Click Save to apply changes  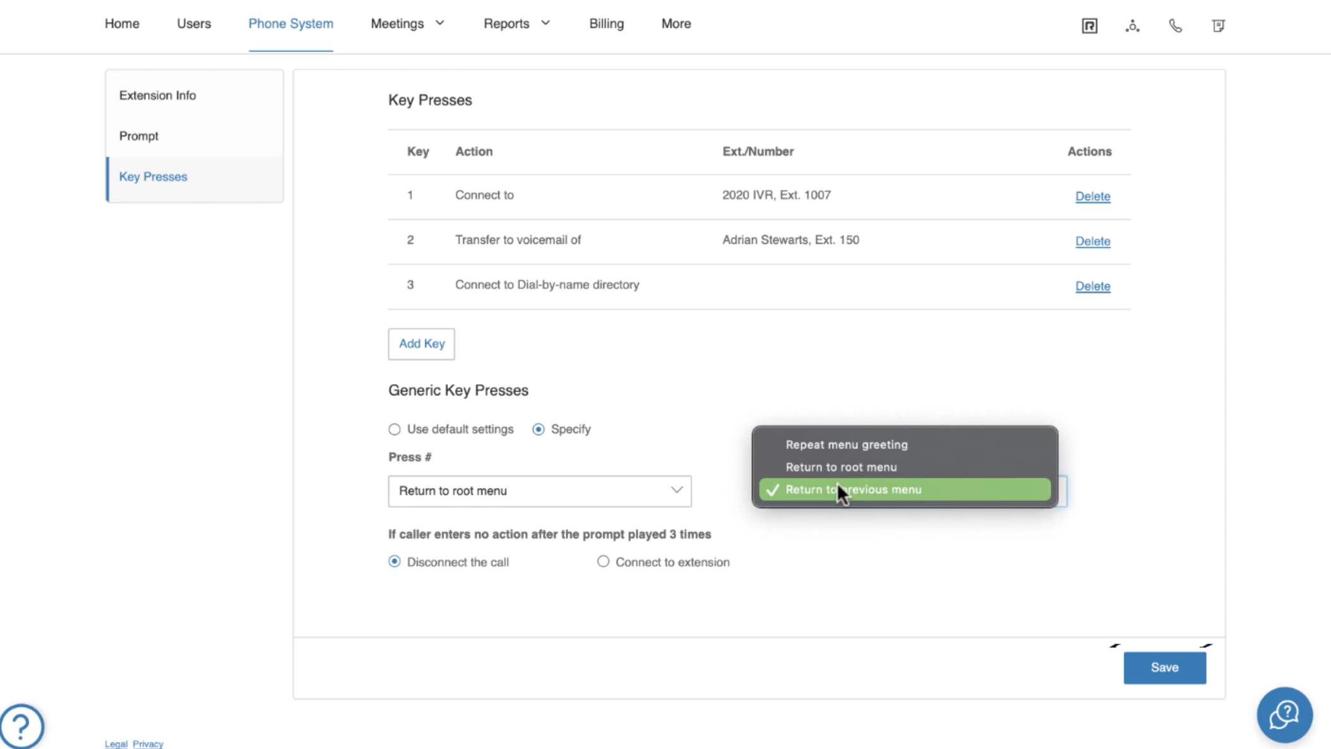pos(1164,667)
